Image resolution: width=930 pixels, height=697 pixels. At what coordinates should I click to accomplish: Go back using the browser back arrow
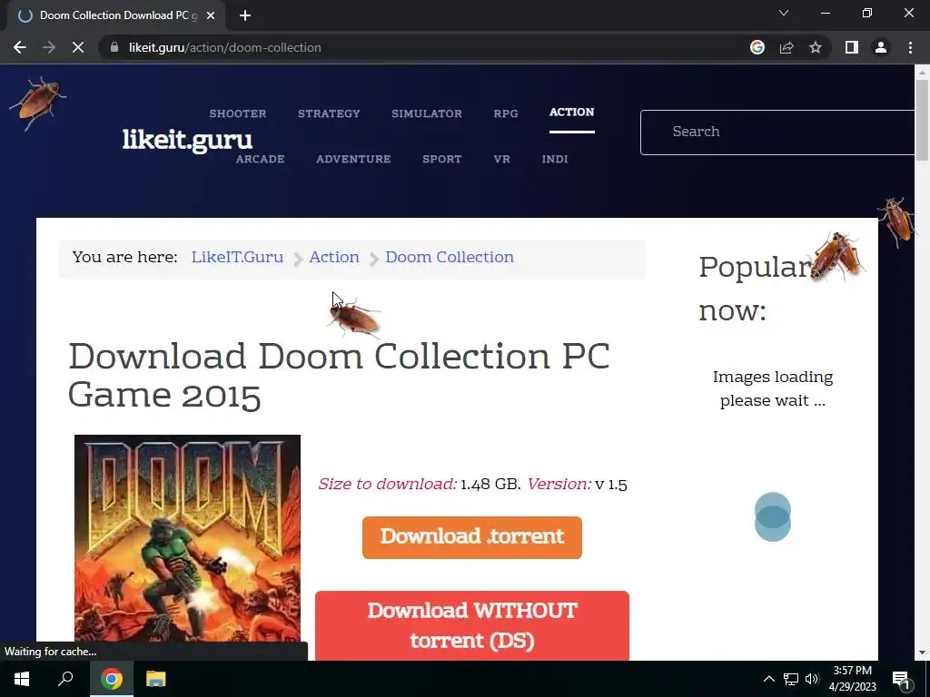click(x=20, y=47)
